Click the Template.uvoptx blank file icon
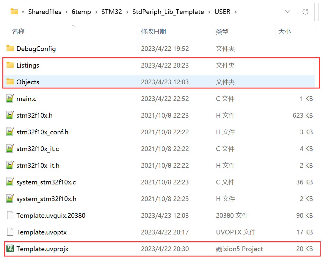 10,232
